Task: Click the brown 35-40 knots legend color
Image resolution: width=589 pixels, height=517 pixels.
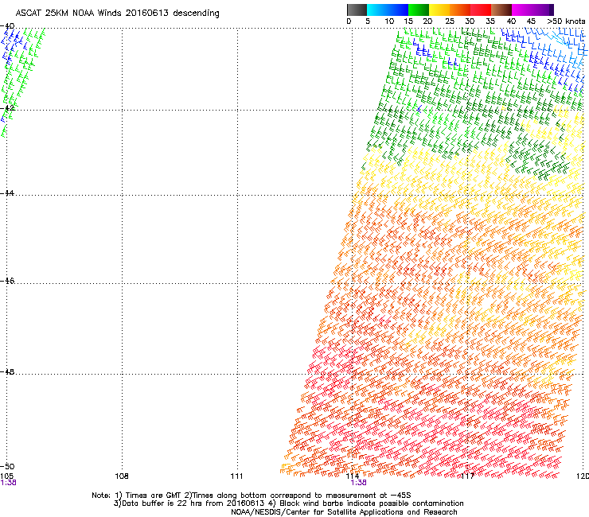Action: tap(501, 10)
